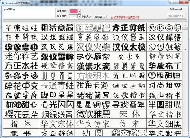Image resolution: width=190 pixels, height=138 pixels.
Task: Select the 楷体 font sample
Action: tap(21, 123)
